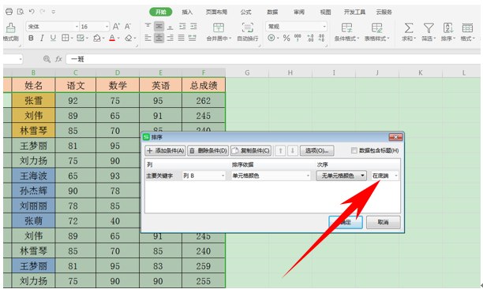Click 删除条件(D) delete condition button
The image size is (483, 289).
tap(208, 150)
